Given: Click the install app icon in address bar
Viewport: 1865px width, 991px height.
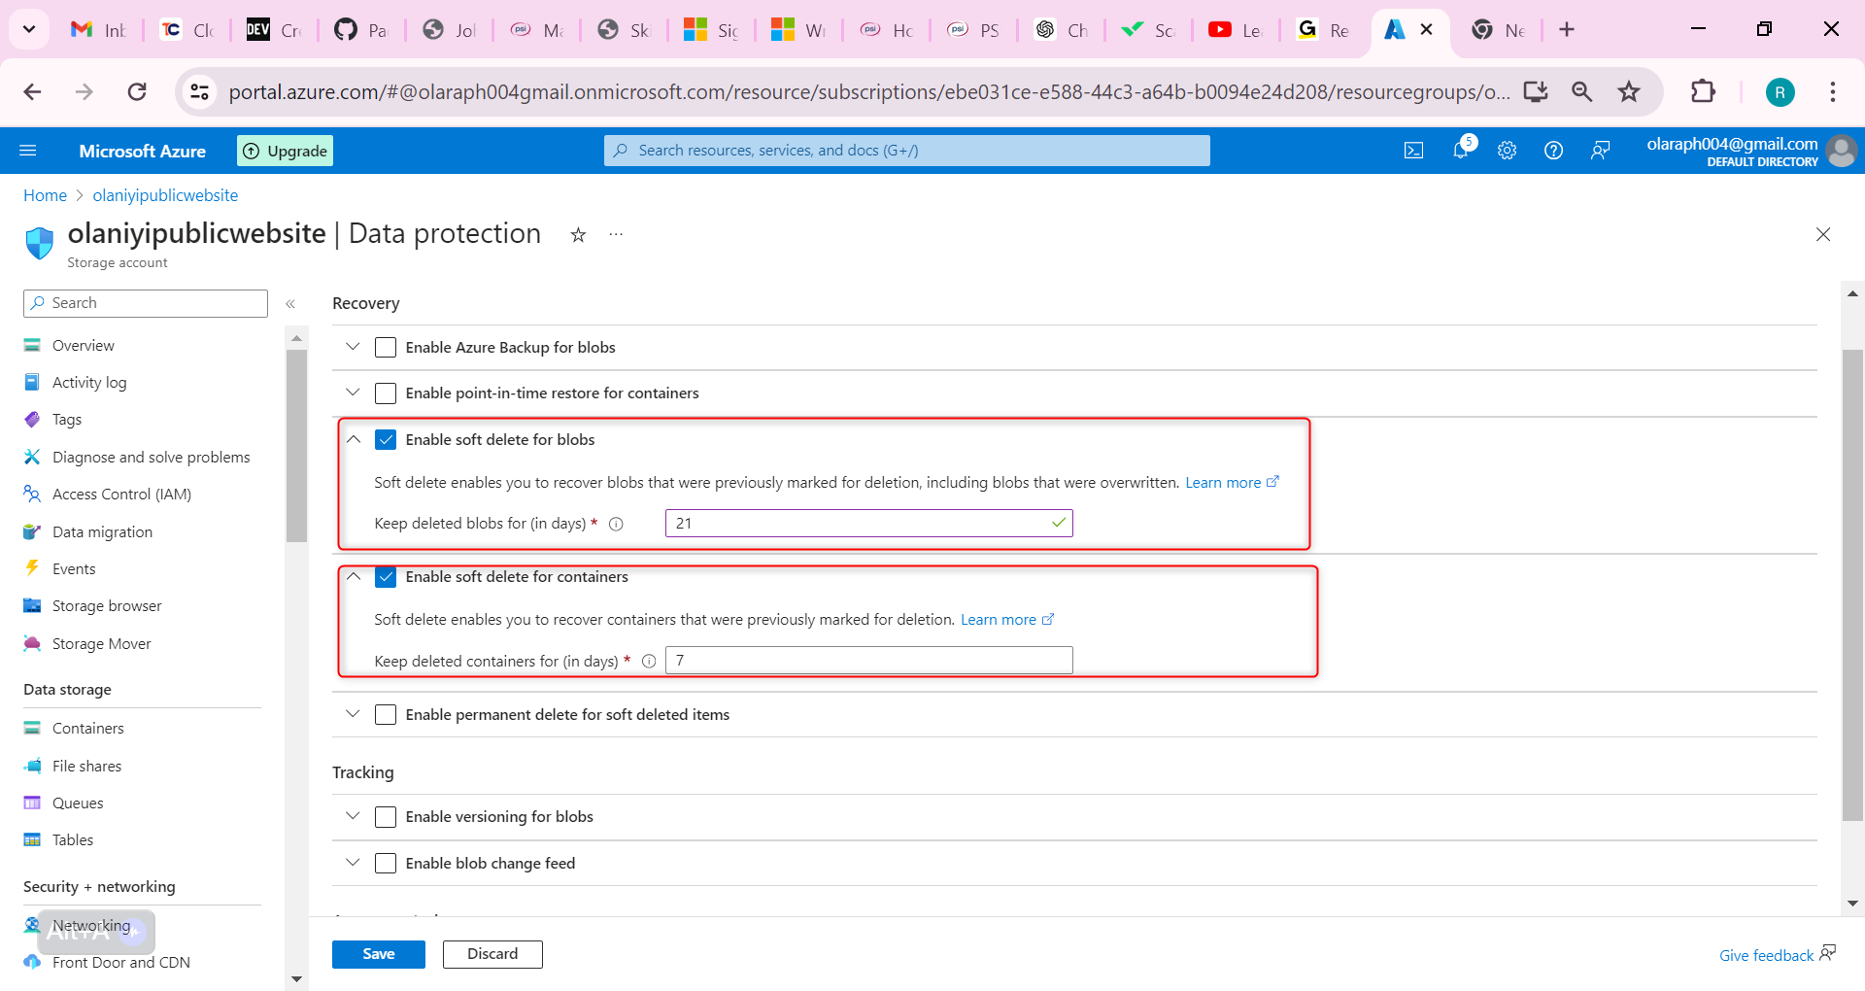Looking at the screenshot, I should click(1536, 91).
